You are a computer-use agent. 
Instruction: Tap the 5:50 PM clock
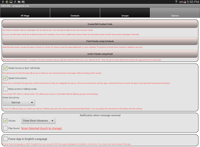click(193, 2)
